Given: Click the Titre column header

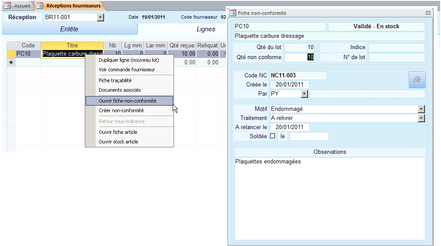Looking at the screenshot, I should (72, 45).
